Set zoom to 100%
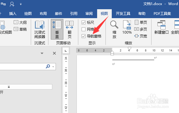Screen dimensions: 179x113 (x=127, y=27)
